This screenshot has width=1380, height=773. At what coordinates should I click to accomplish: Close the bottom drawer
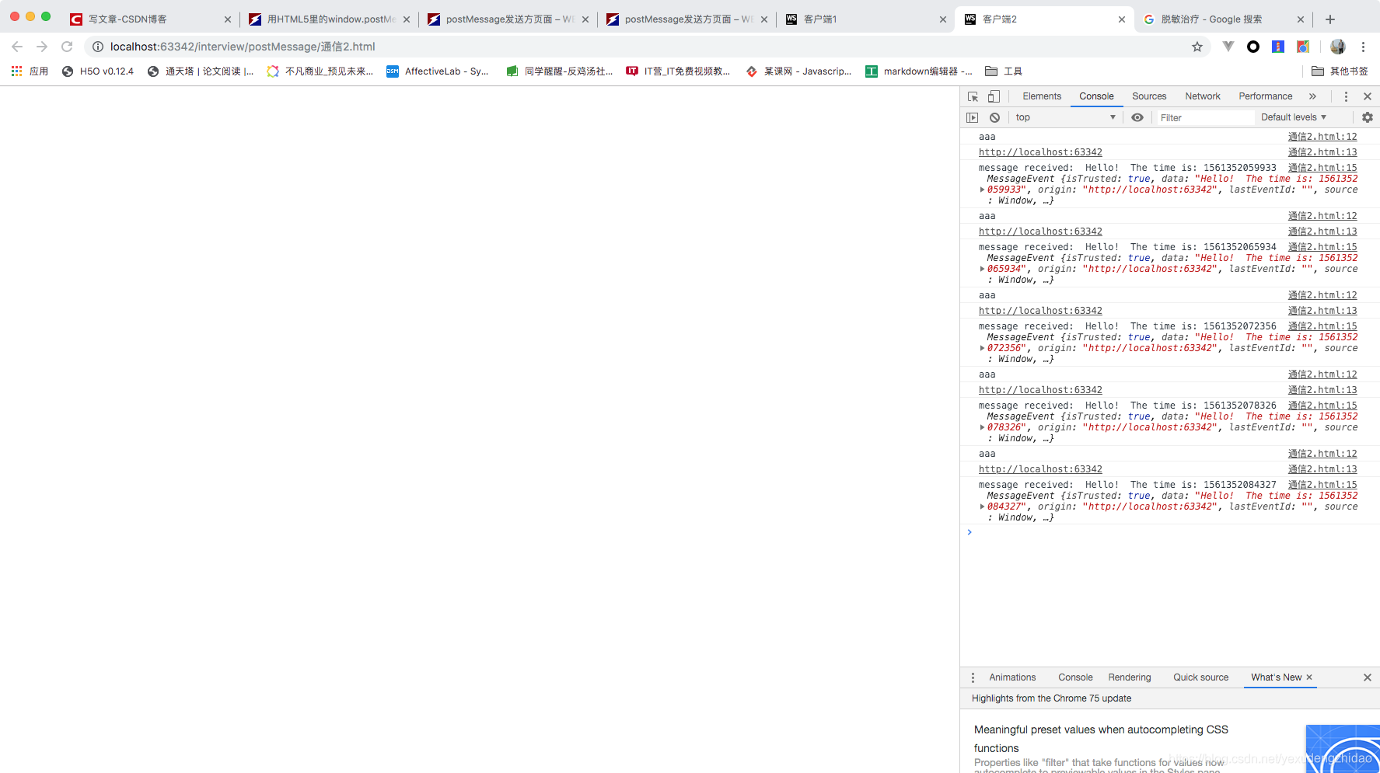tap(1368, 677)
